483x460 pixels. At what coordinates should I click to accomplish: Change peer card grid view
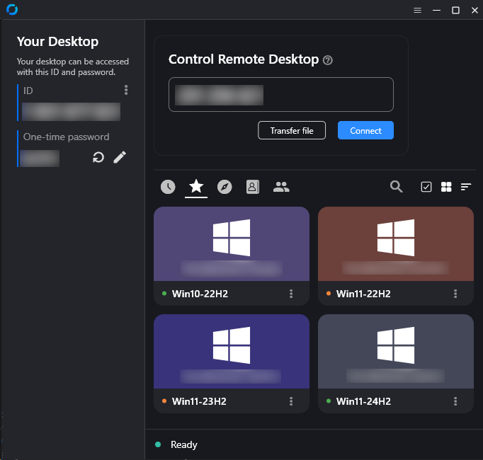coord(446,187)
